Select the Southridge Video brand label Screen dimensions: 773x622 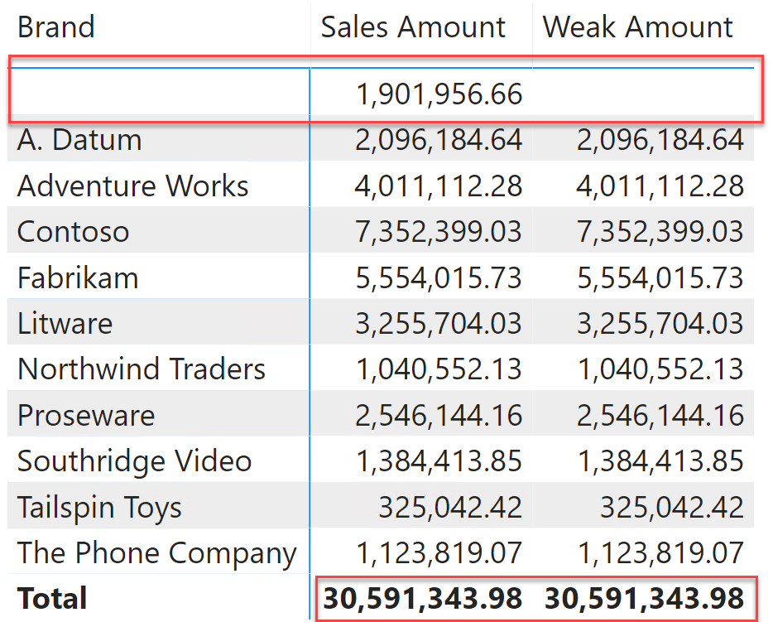click(x=134, y=461)
